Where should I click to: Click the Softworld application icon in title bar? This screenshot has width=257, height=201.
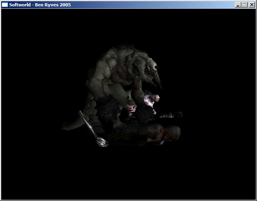click(5, 5)
